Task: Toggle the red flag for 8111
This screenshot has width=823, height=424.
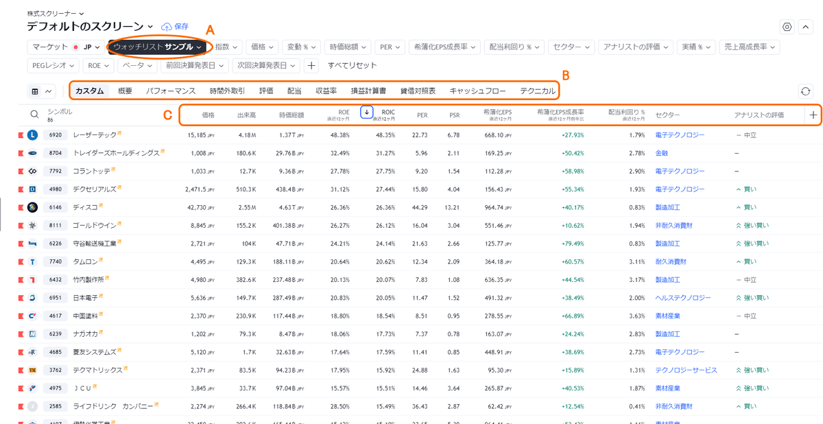Action: coord(20,225)
